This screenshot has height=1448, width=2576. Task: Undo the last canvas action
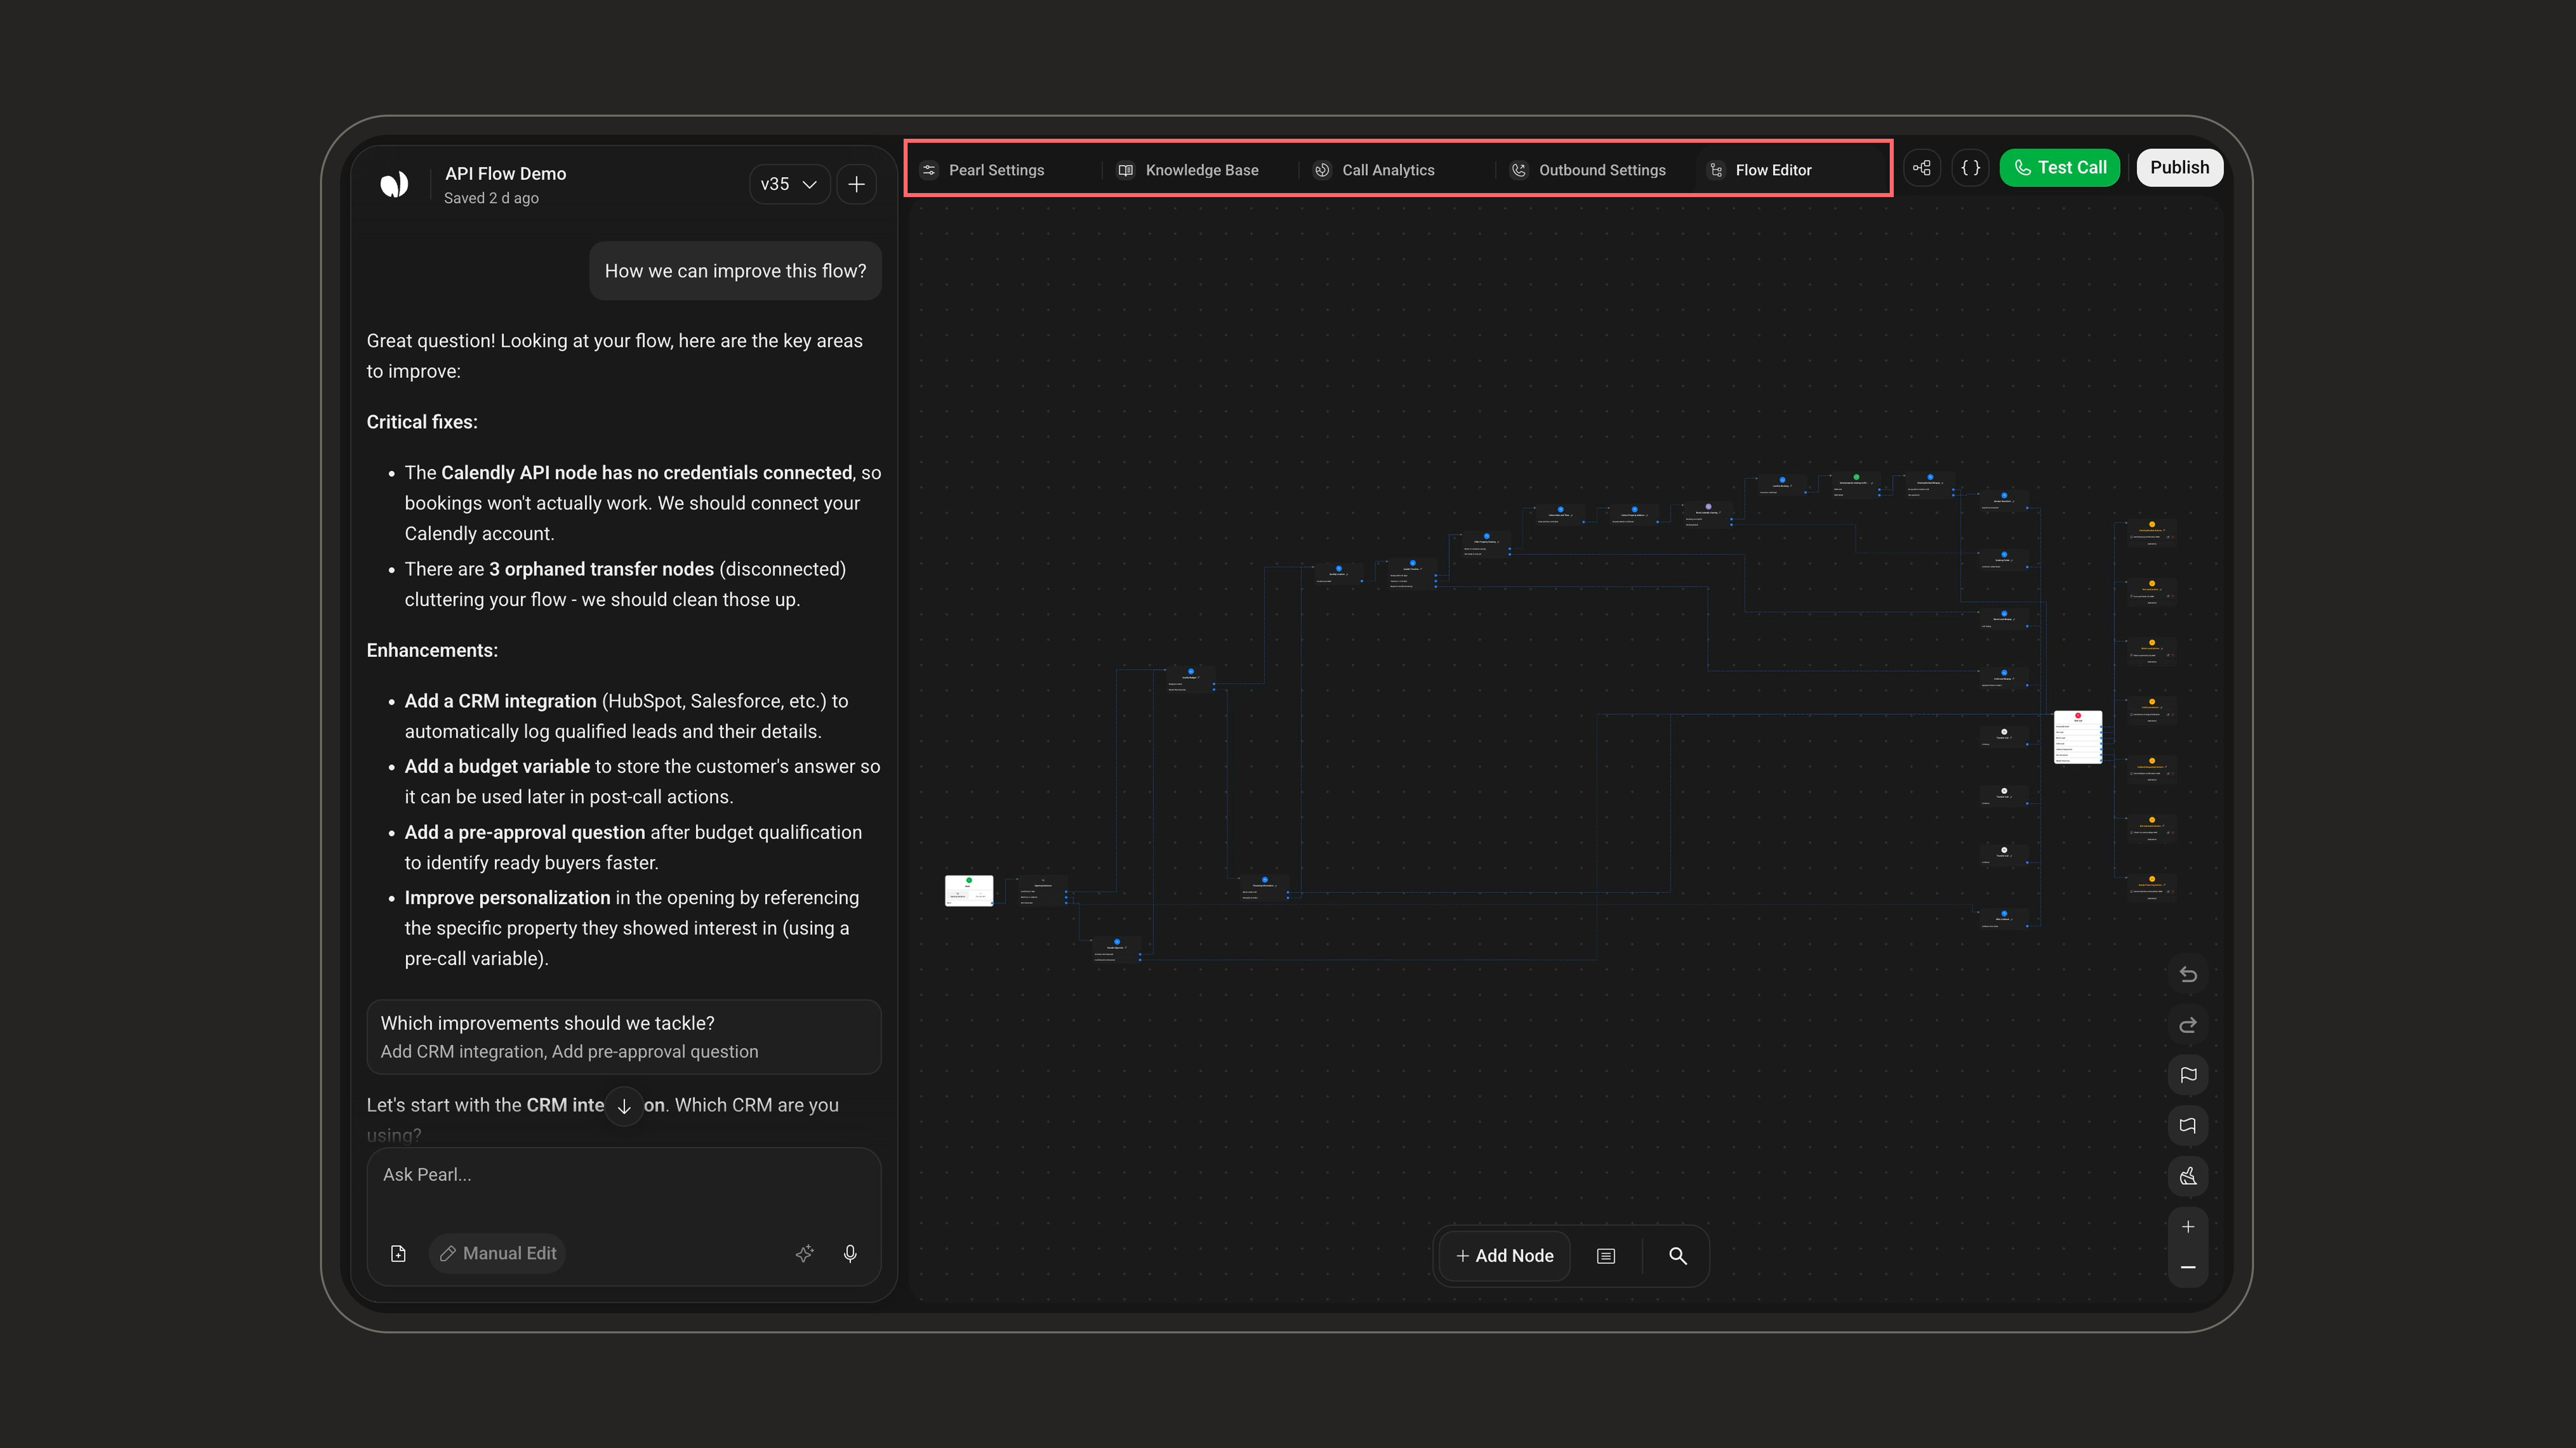click(x=2188, y=974)
